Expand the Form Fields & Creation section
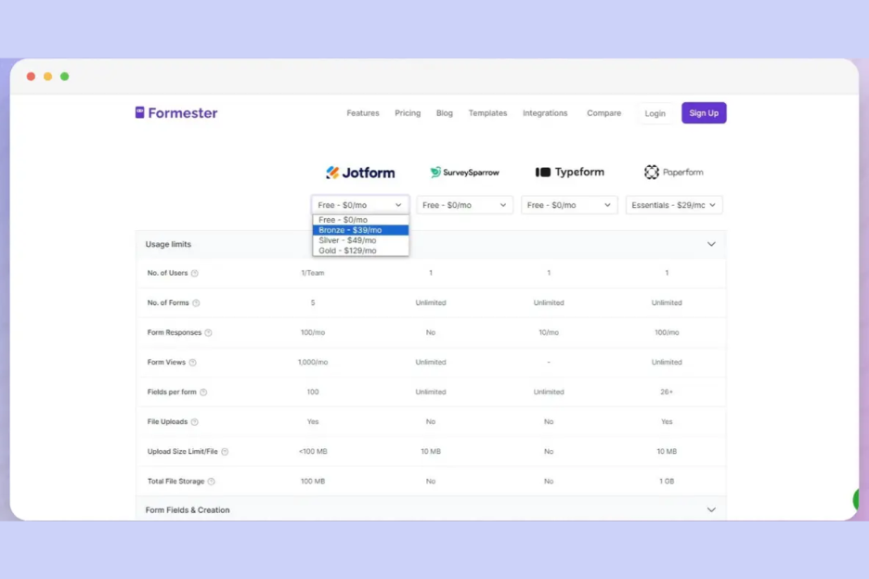 point(711,509)
